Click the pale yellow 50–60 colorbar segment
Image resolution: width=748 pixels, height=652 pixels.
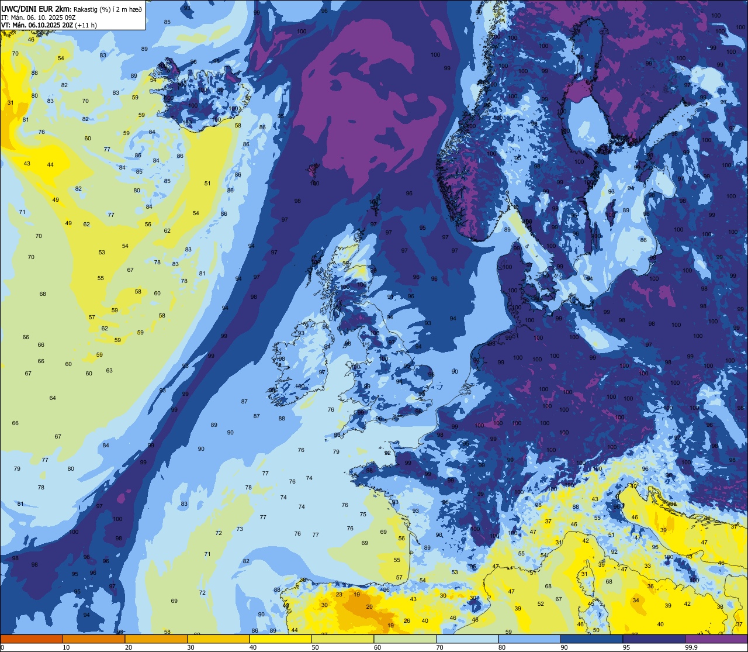342,639
